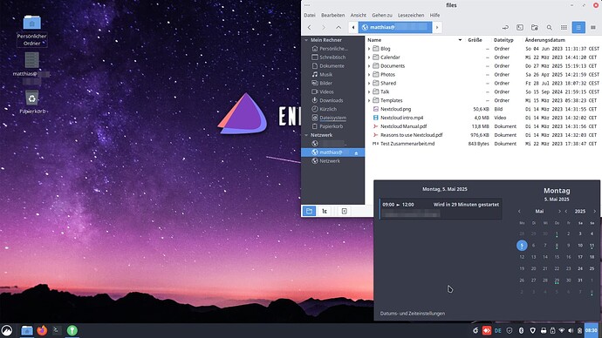This screenshot has height=338, width=602.
Task: Go to next month in calendar
Action: [559, 212]
